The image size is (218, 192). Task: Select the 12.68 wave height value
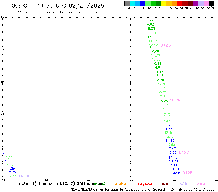(156, 59)
